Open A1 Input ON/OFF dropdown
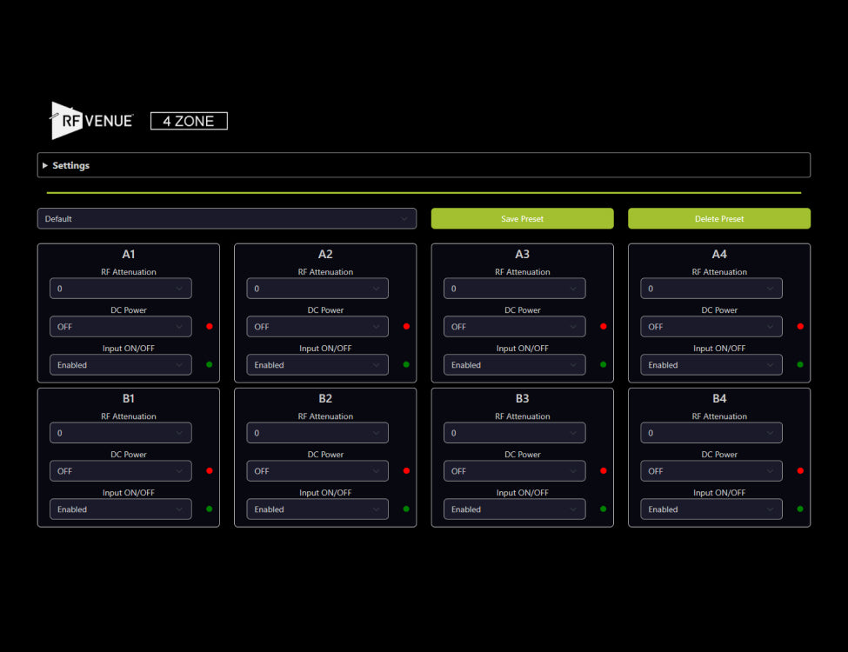Image resolution: width=848 pixels, height=652 pixels. [x=121, y=365]
